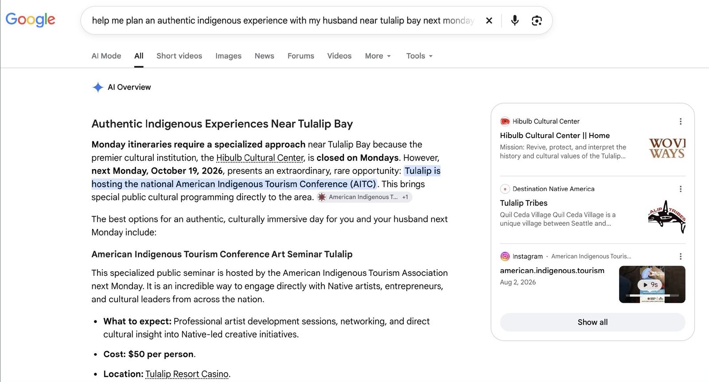Switch to AI Mode tab
709x382 pixels.
[x=106, y=56]
